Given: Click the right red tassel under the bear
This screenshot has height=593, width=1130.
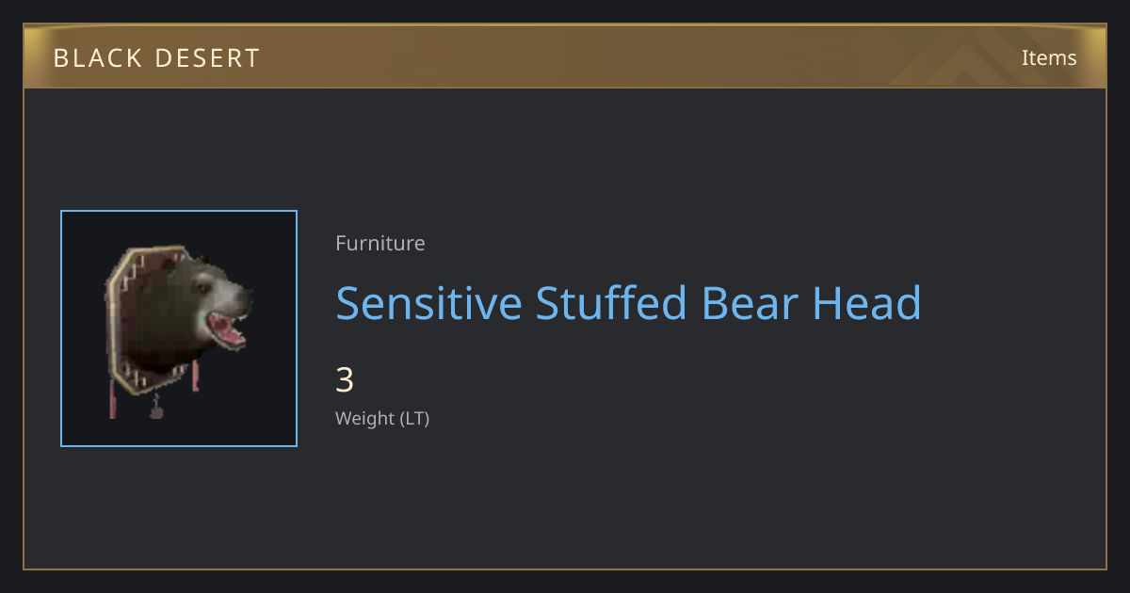Looking at the screenshot, I should [196, 376].
